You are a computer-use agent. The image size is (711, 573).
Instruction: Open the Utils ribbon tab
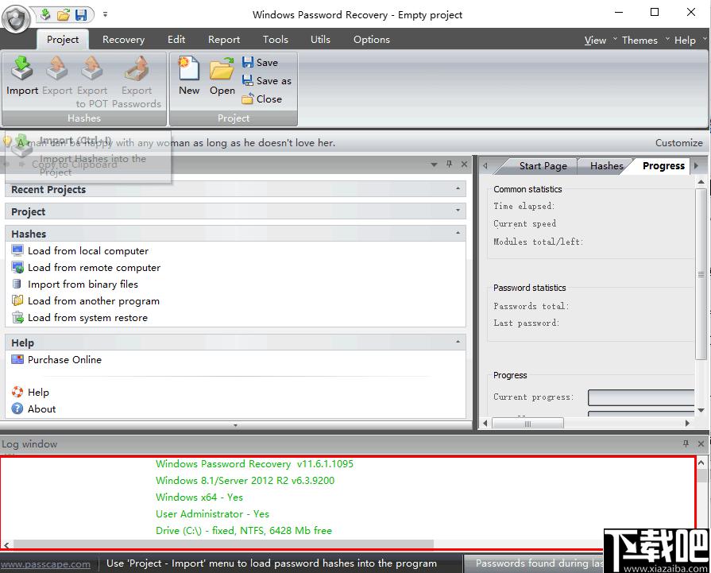tap(320, 40)
